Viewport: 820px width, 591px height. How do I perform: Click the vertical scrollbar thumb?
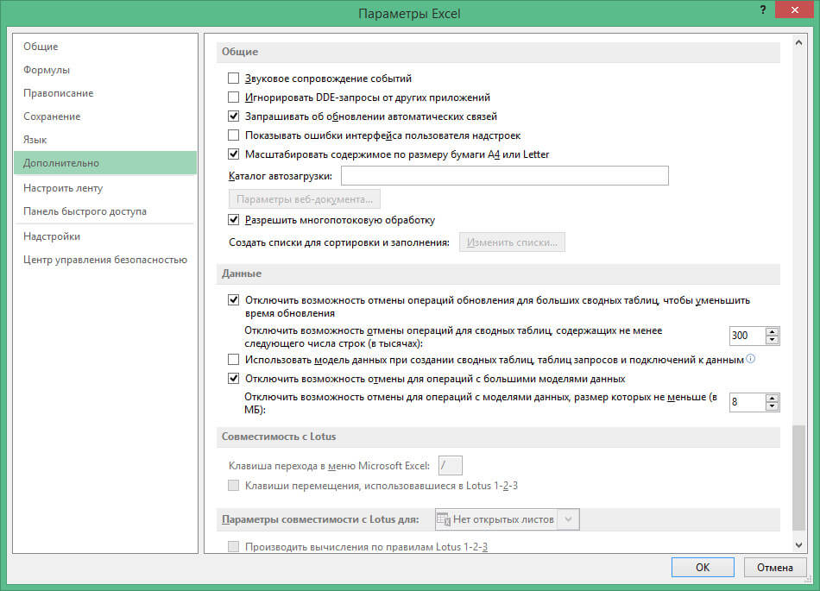798,477
